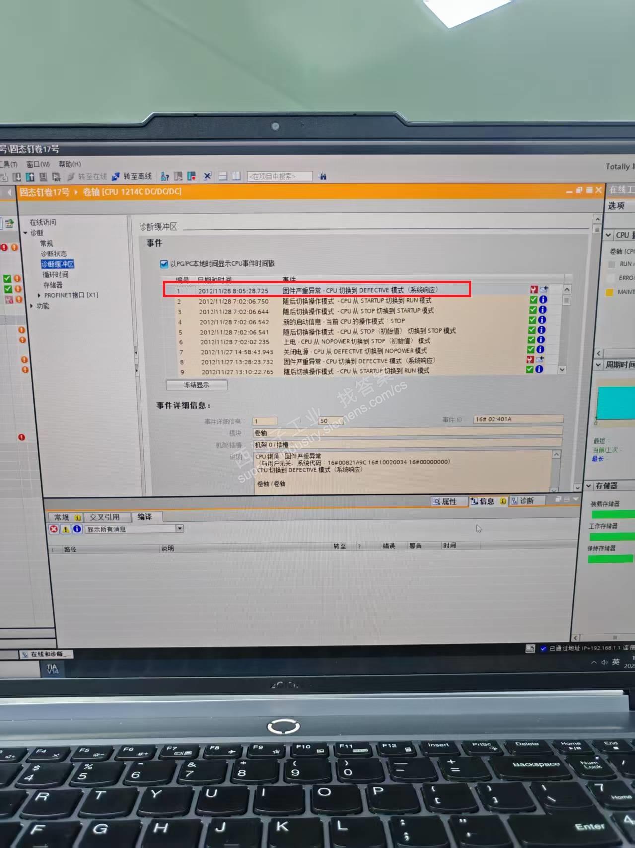Select 在线访问 in the navigation tree
The width and height of the screenshot is (635, 848).
point(43,222)
